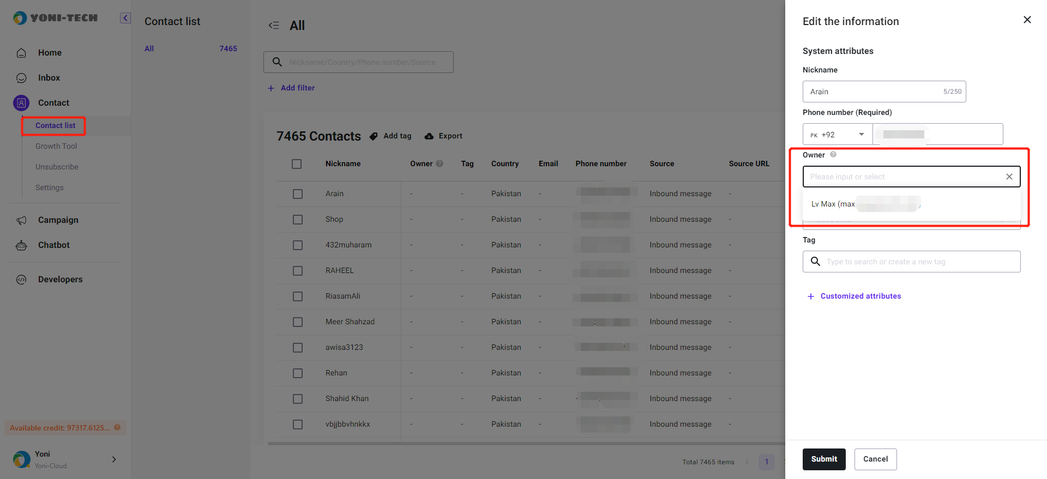Image resolution: width=1047 pixels, height=479 pixels.
Task: Click the phone number input field
Action: pyautogui.click(x=938, y=134)
